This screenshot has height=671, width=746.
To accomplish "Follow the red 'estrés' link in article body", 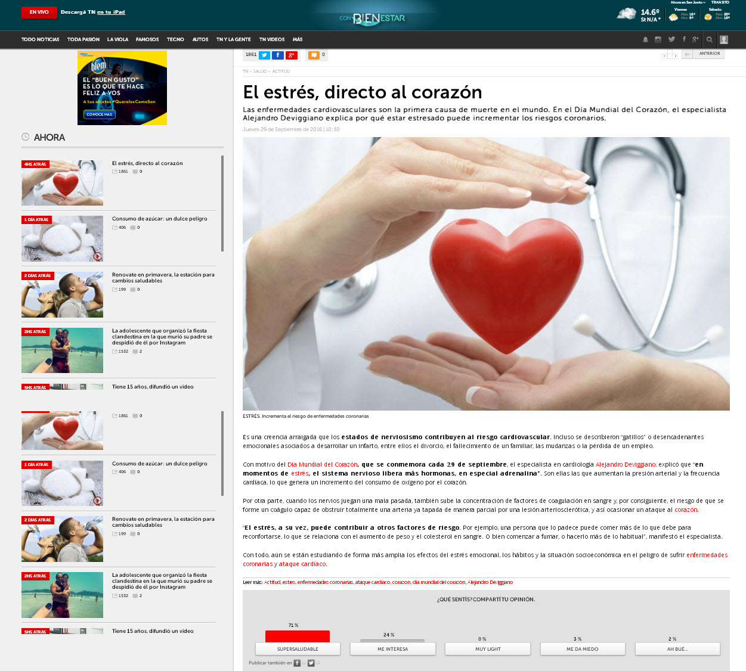I will pyautogui.click(x=300, y=474).
